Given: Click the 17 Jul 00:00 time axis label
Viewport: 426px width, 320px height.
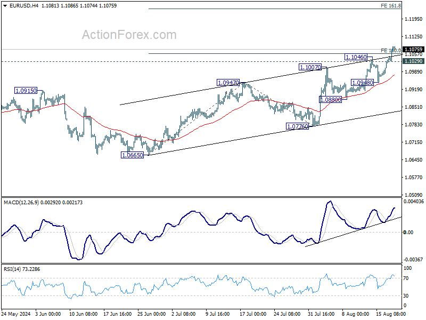Looking at the screenshot, I should click(x=253, y=314).
